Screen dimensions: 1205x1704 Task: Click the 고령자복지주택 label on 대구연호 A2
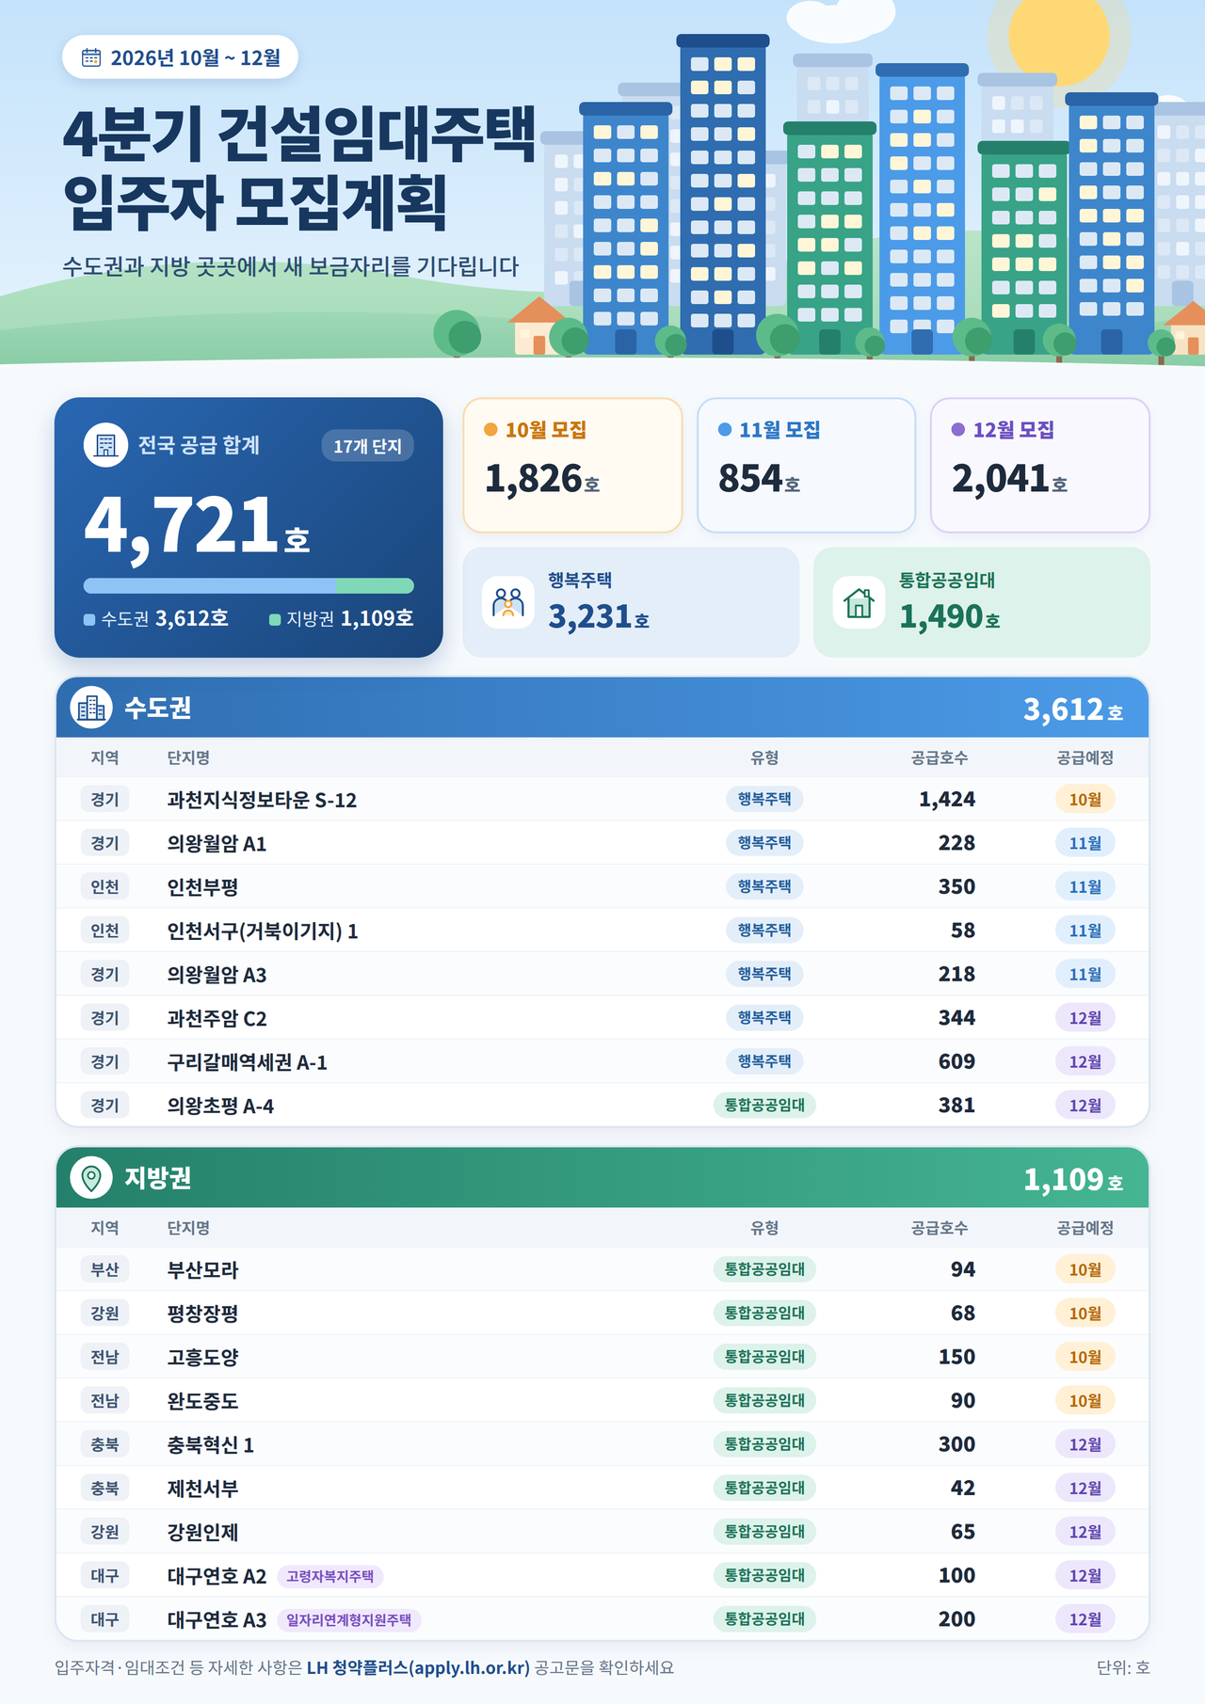click(329, 1576)
